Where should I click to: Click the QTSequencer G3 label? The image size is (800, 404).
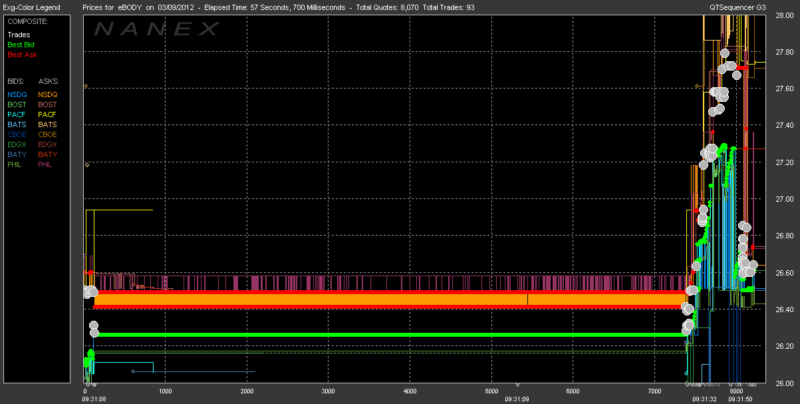(x=736, y=7)
